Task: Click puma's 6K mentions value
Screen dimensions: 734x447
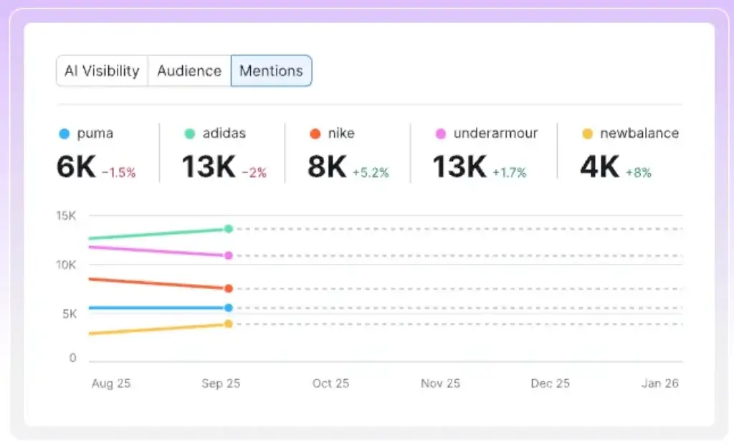Action: pos(76,166)
